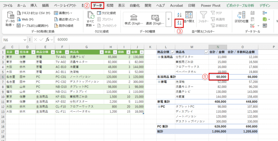Sort ascending with the A→Z icon
This screenshot has height=141, width=278.
point(180,15)
